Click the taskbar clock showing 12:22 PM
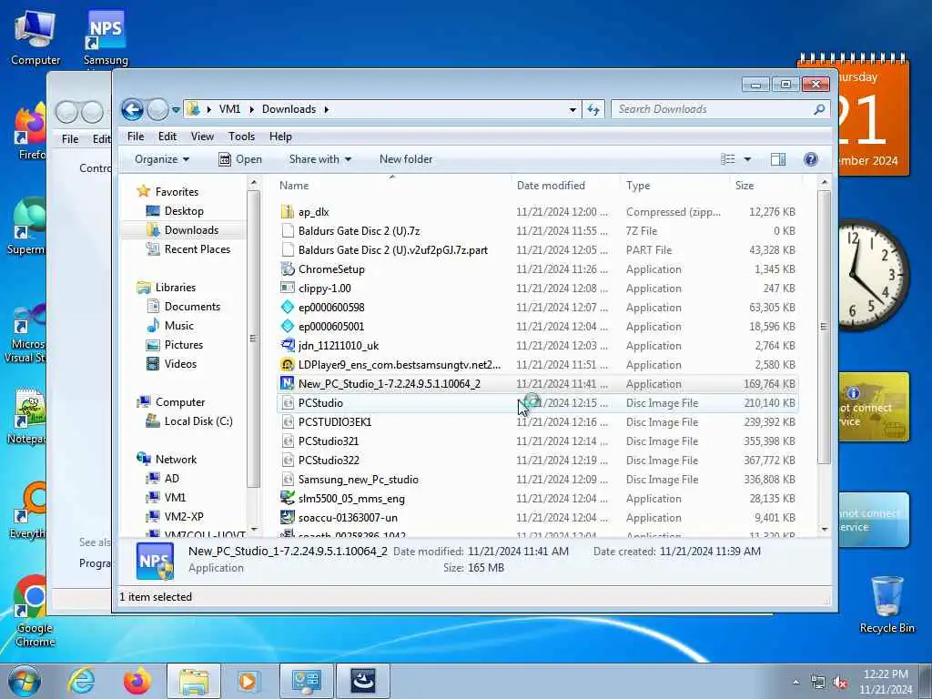 coord(886,681)
